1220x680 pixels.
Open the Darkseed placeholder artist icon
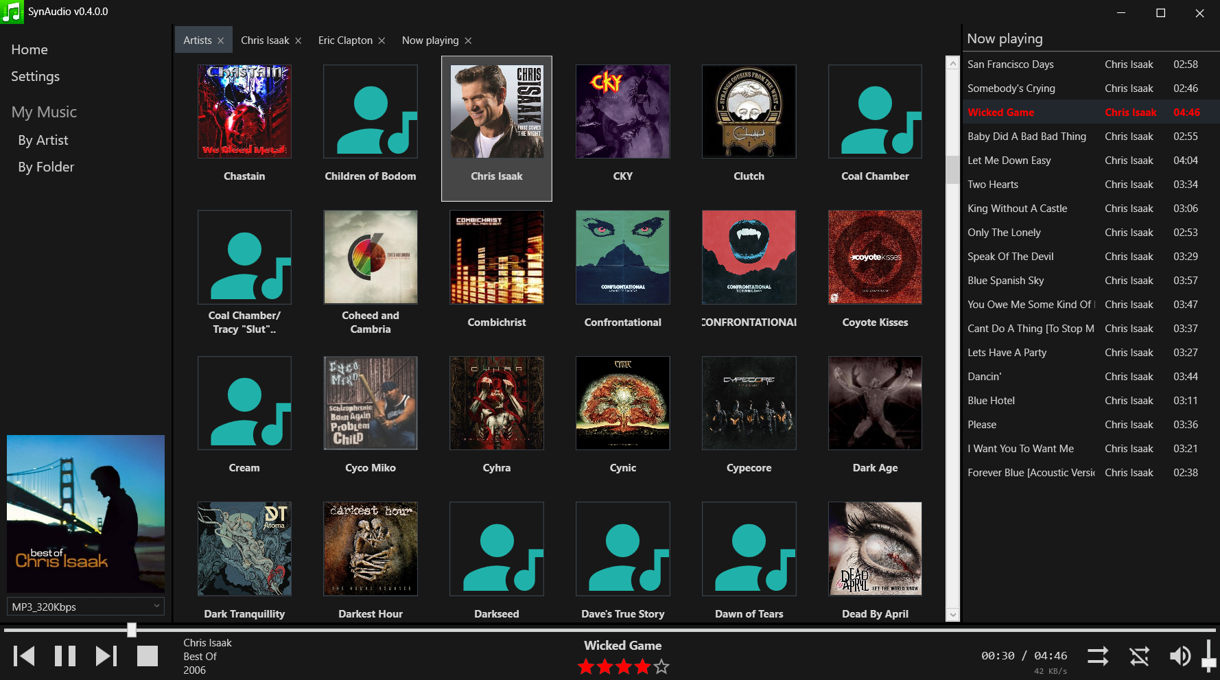497,549
